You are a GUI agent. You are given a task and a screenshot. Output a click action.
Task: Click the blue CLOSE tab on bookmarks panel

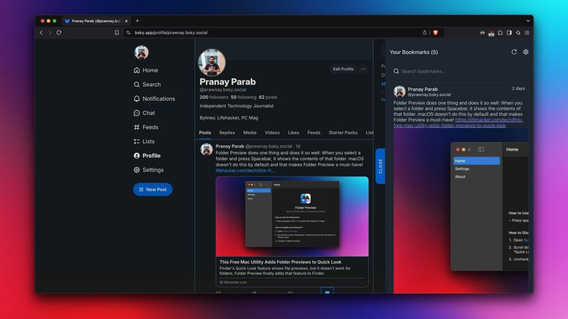380,166
